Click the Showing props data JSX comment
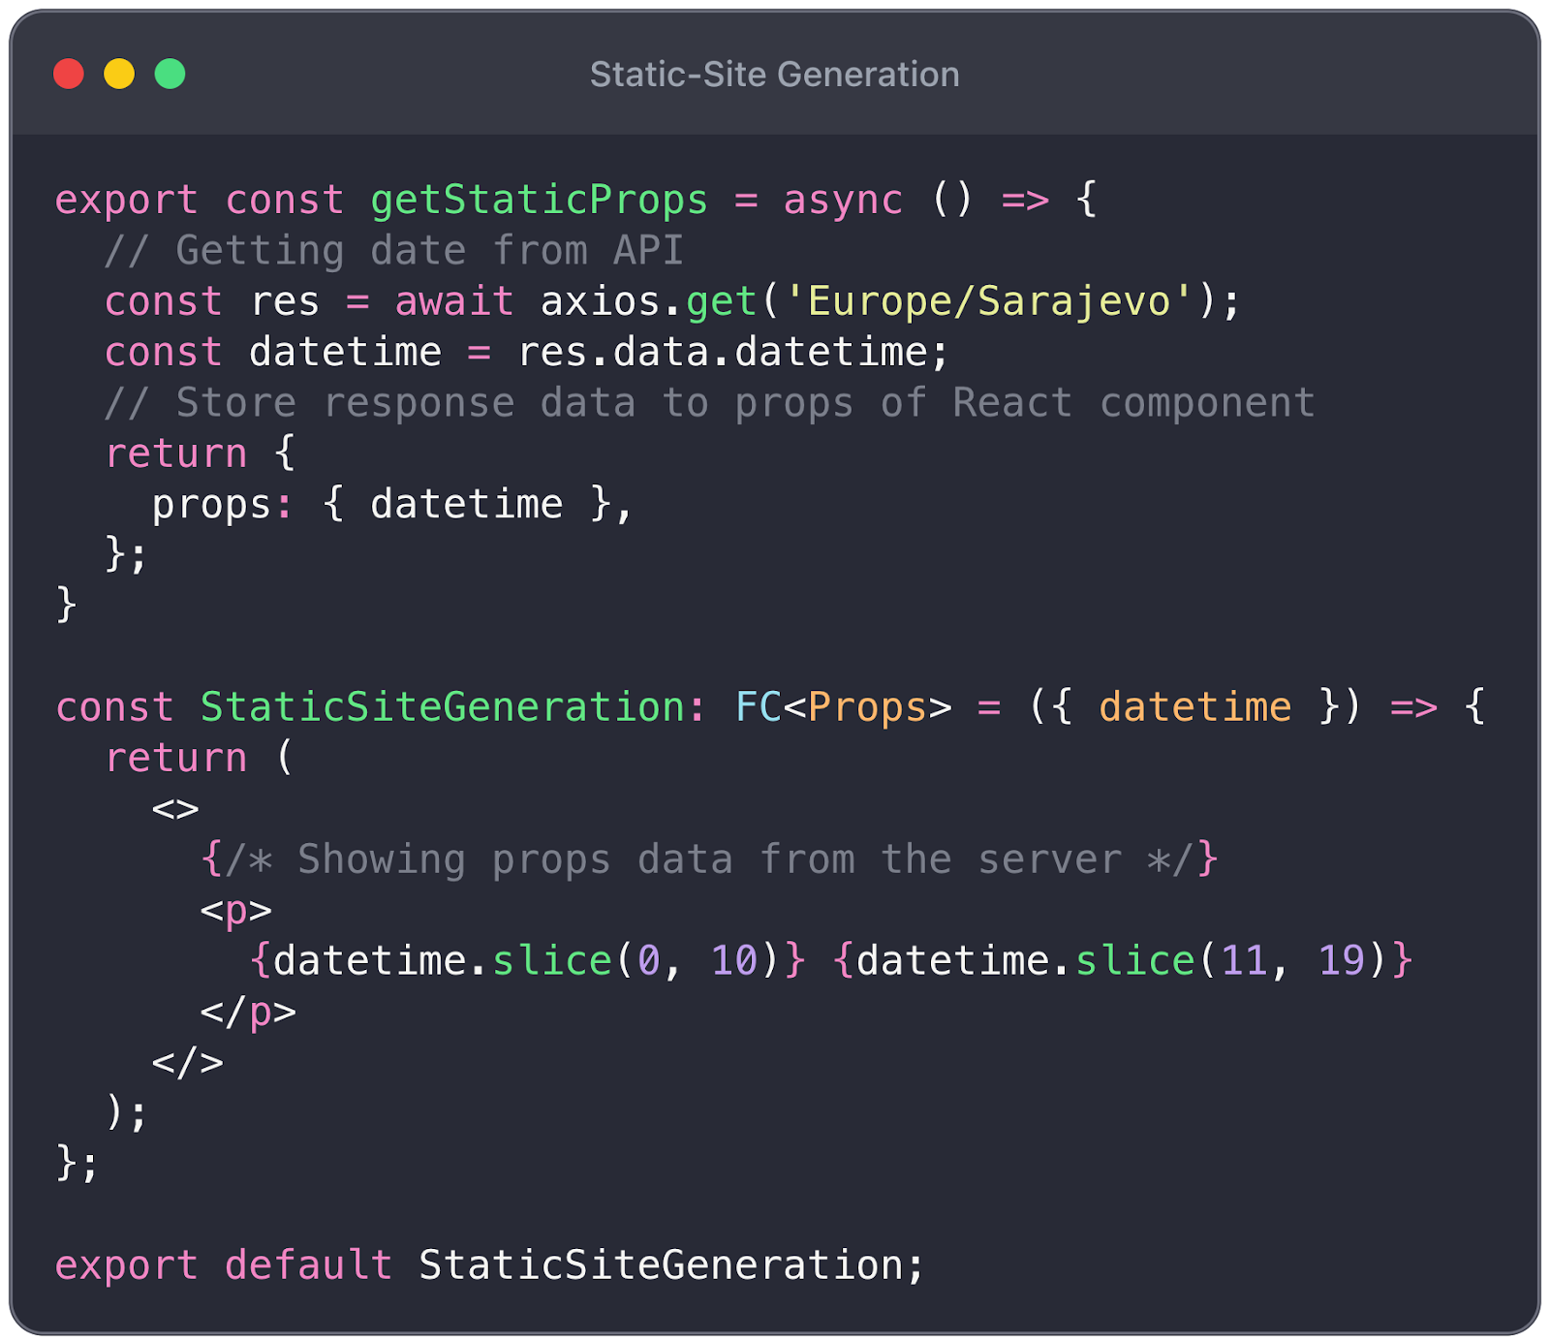1550x1342 pixels. point(709,859)
